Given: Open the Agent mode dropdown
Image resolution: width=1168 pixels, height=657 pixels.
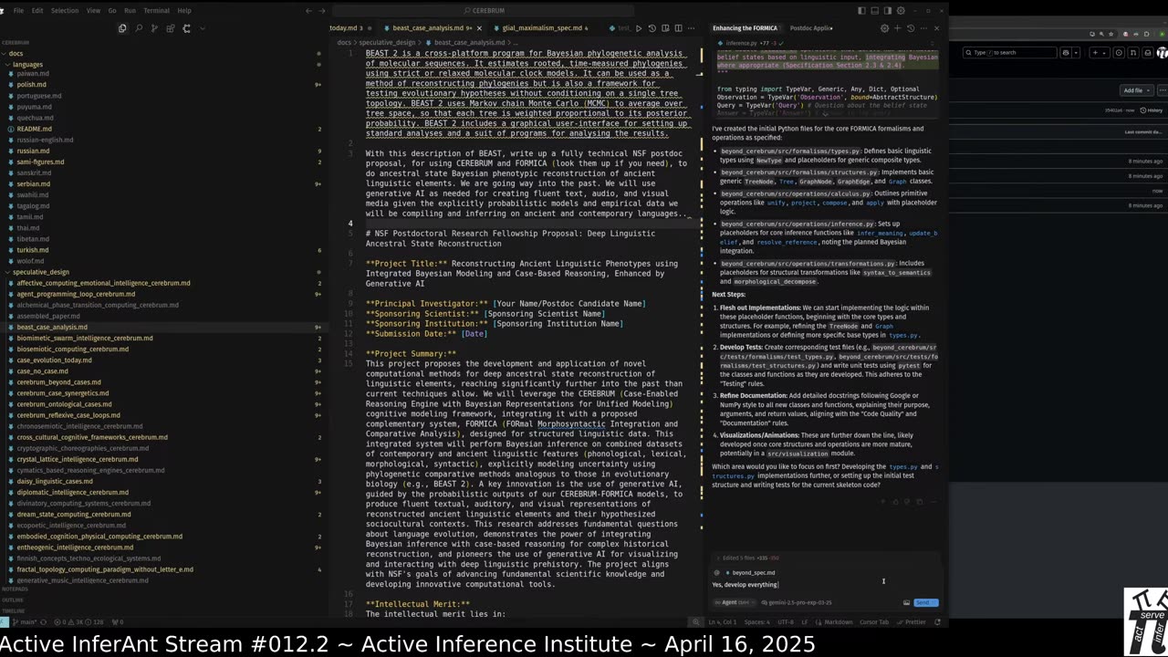Looking at the screenshot, I should point(734,602).
